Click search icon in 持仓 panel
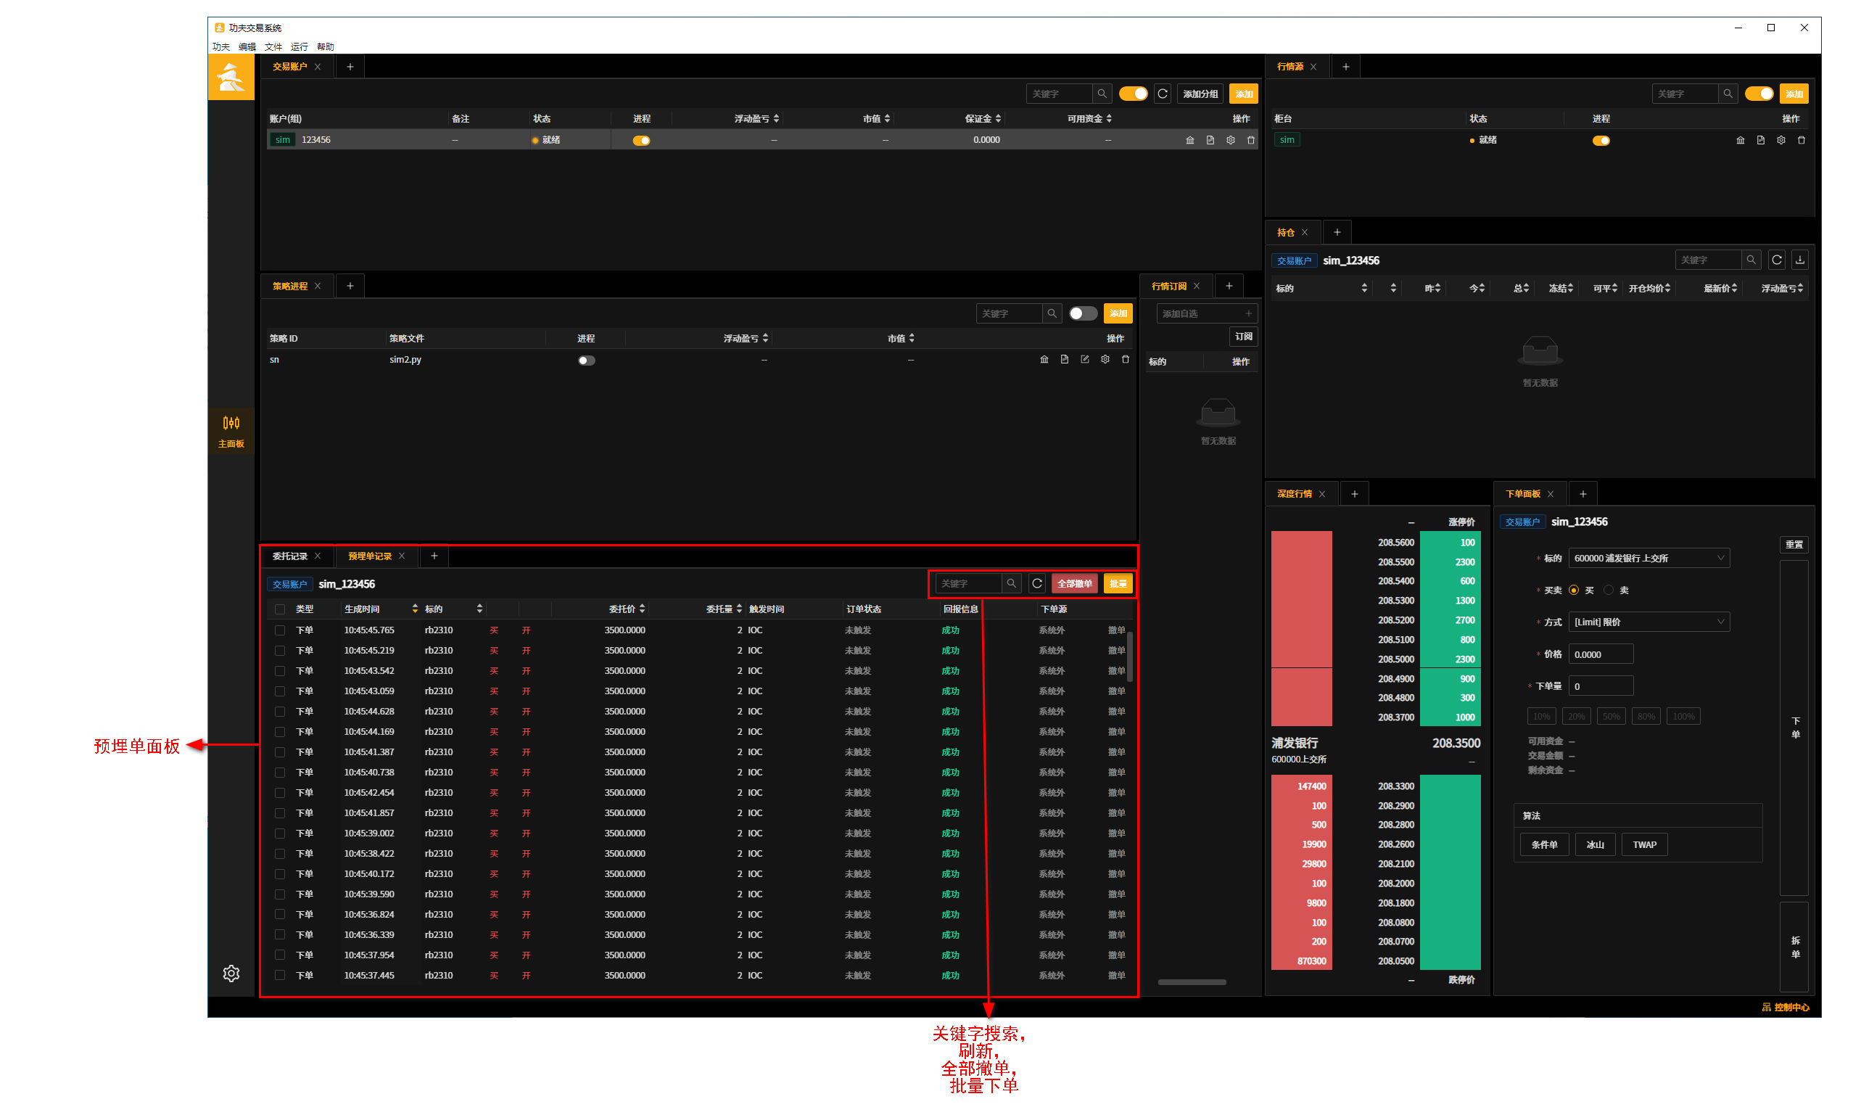Viewport: 1861px width, 1107px height. coord(1751,260)
